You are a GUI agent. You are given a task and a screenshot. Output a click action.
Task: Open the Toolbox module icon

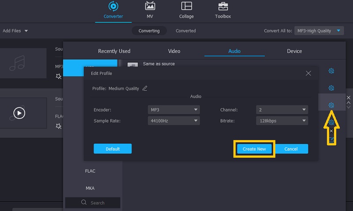(x=223, y=7)
